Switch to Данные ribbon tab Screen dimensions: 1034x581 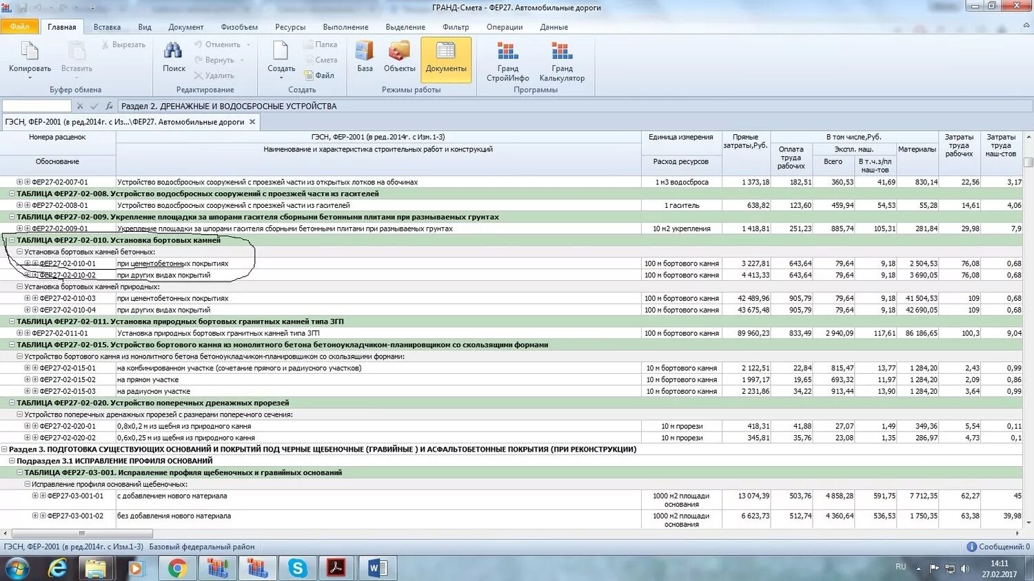pyautogui.click(x=554, y=28)
